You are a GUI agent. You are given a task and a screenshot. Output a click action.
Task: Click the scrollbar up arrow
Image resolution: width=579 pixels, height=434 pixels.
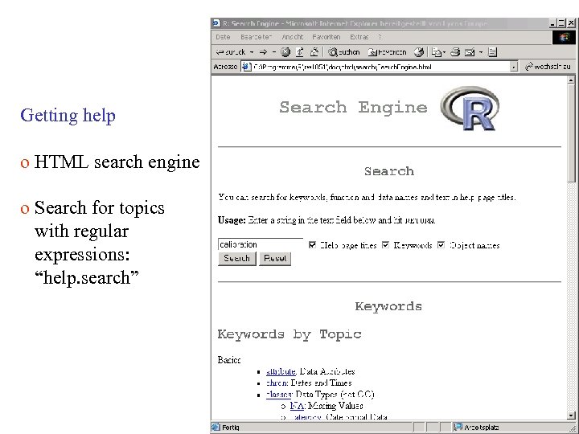tap(571, 80)
